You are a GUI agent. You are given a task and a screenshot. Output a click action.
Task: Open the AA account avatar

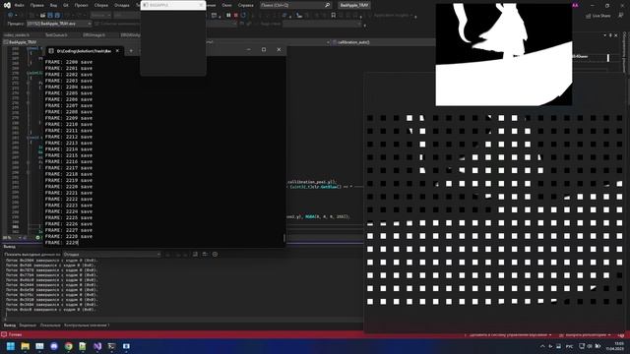575,5
